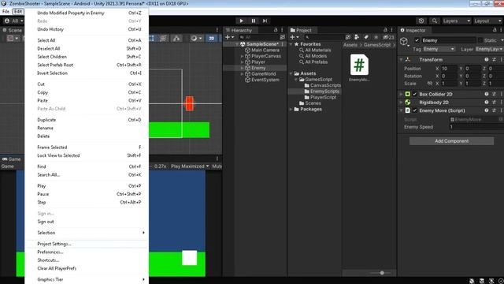Expand the Enemy object in Hierarchy
The image size is (504, 284).
242,68
